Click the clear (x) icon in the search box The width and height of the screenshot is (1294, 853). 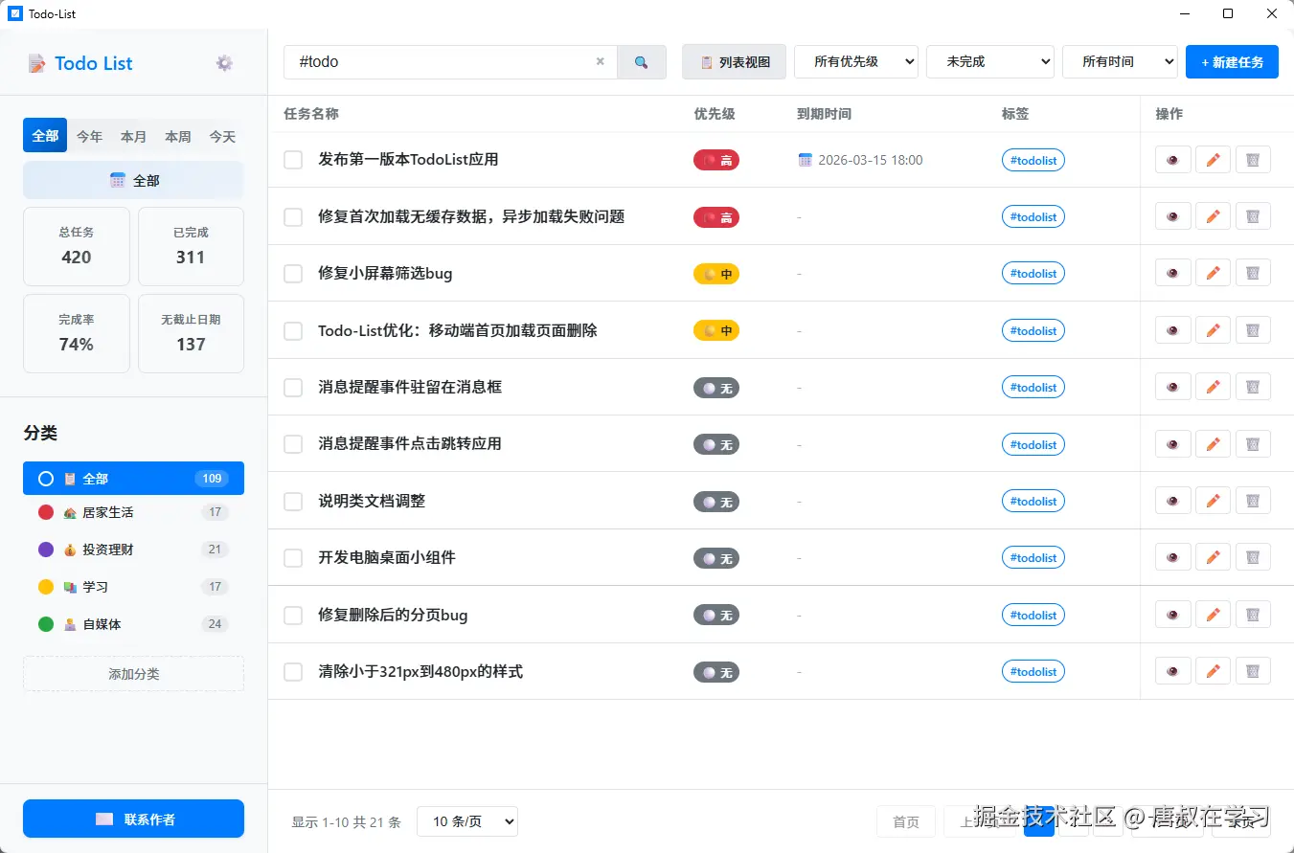pyautogui.click(x=600, y=61)
